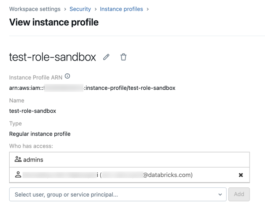
Task: Click the pencil icon to edit test-role-sandbox
Action: click(x=106, y=57)
